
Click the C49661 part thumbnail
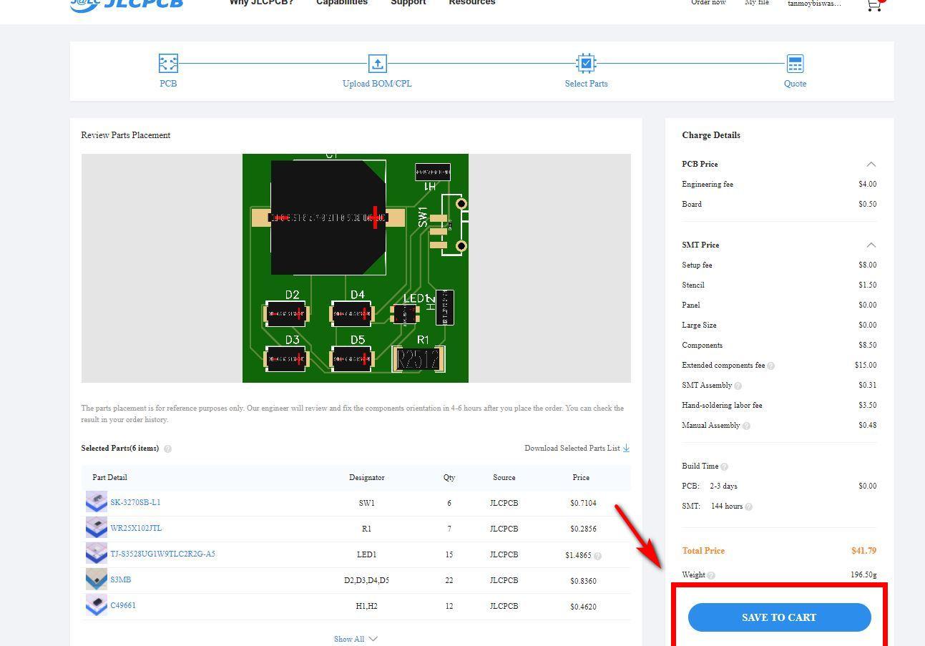point(96,605)
